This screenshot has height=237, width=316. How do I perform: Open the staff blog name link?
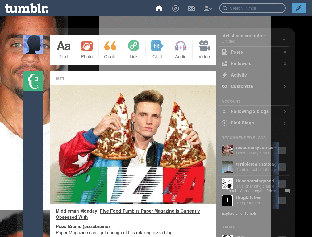click(x=60, y=78)
